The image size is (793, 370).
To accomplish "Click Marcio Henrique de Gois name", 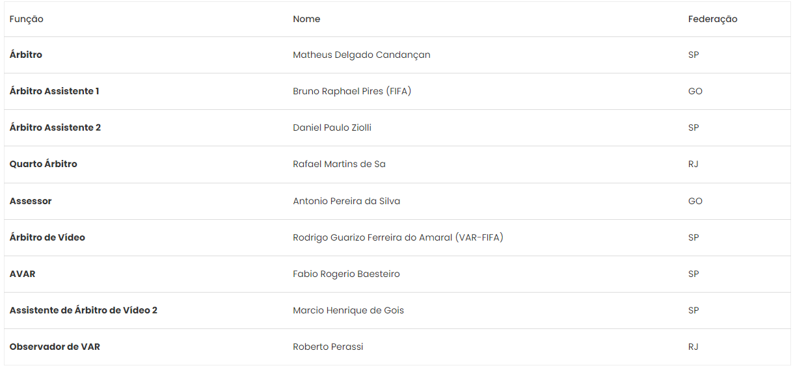I will coord(349,311).
